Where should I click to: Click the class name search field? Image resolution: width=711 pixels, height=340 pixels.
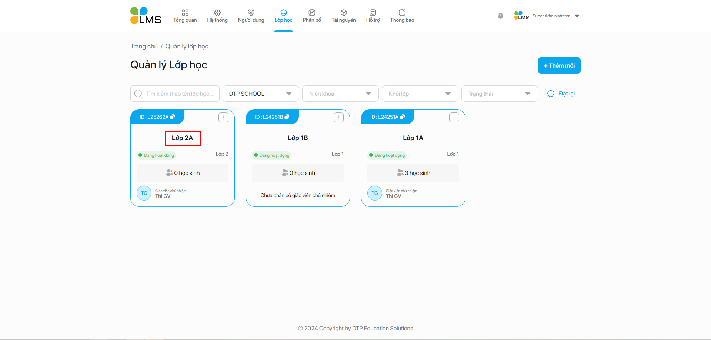pos(179,94)
